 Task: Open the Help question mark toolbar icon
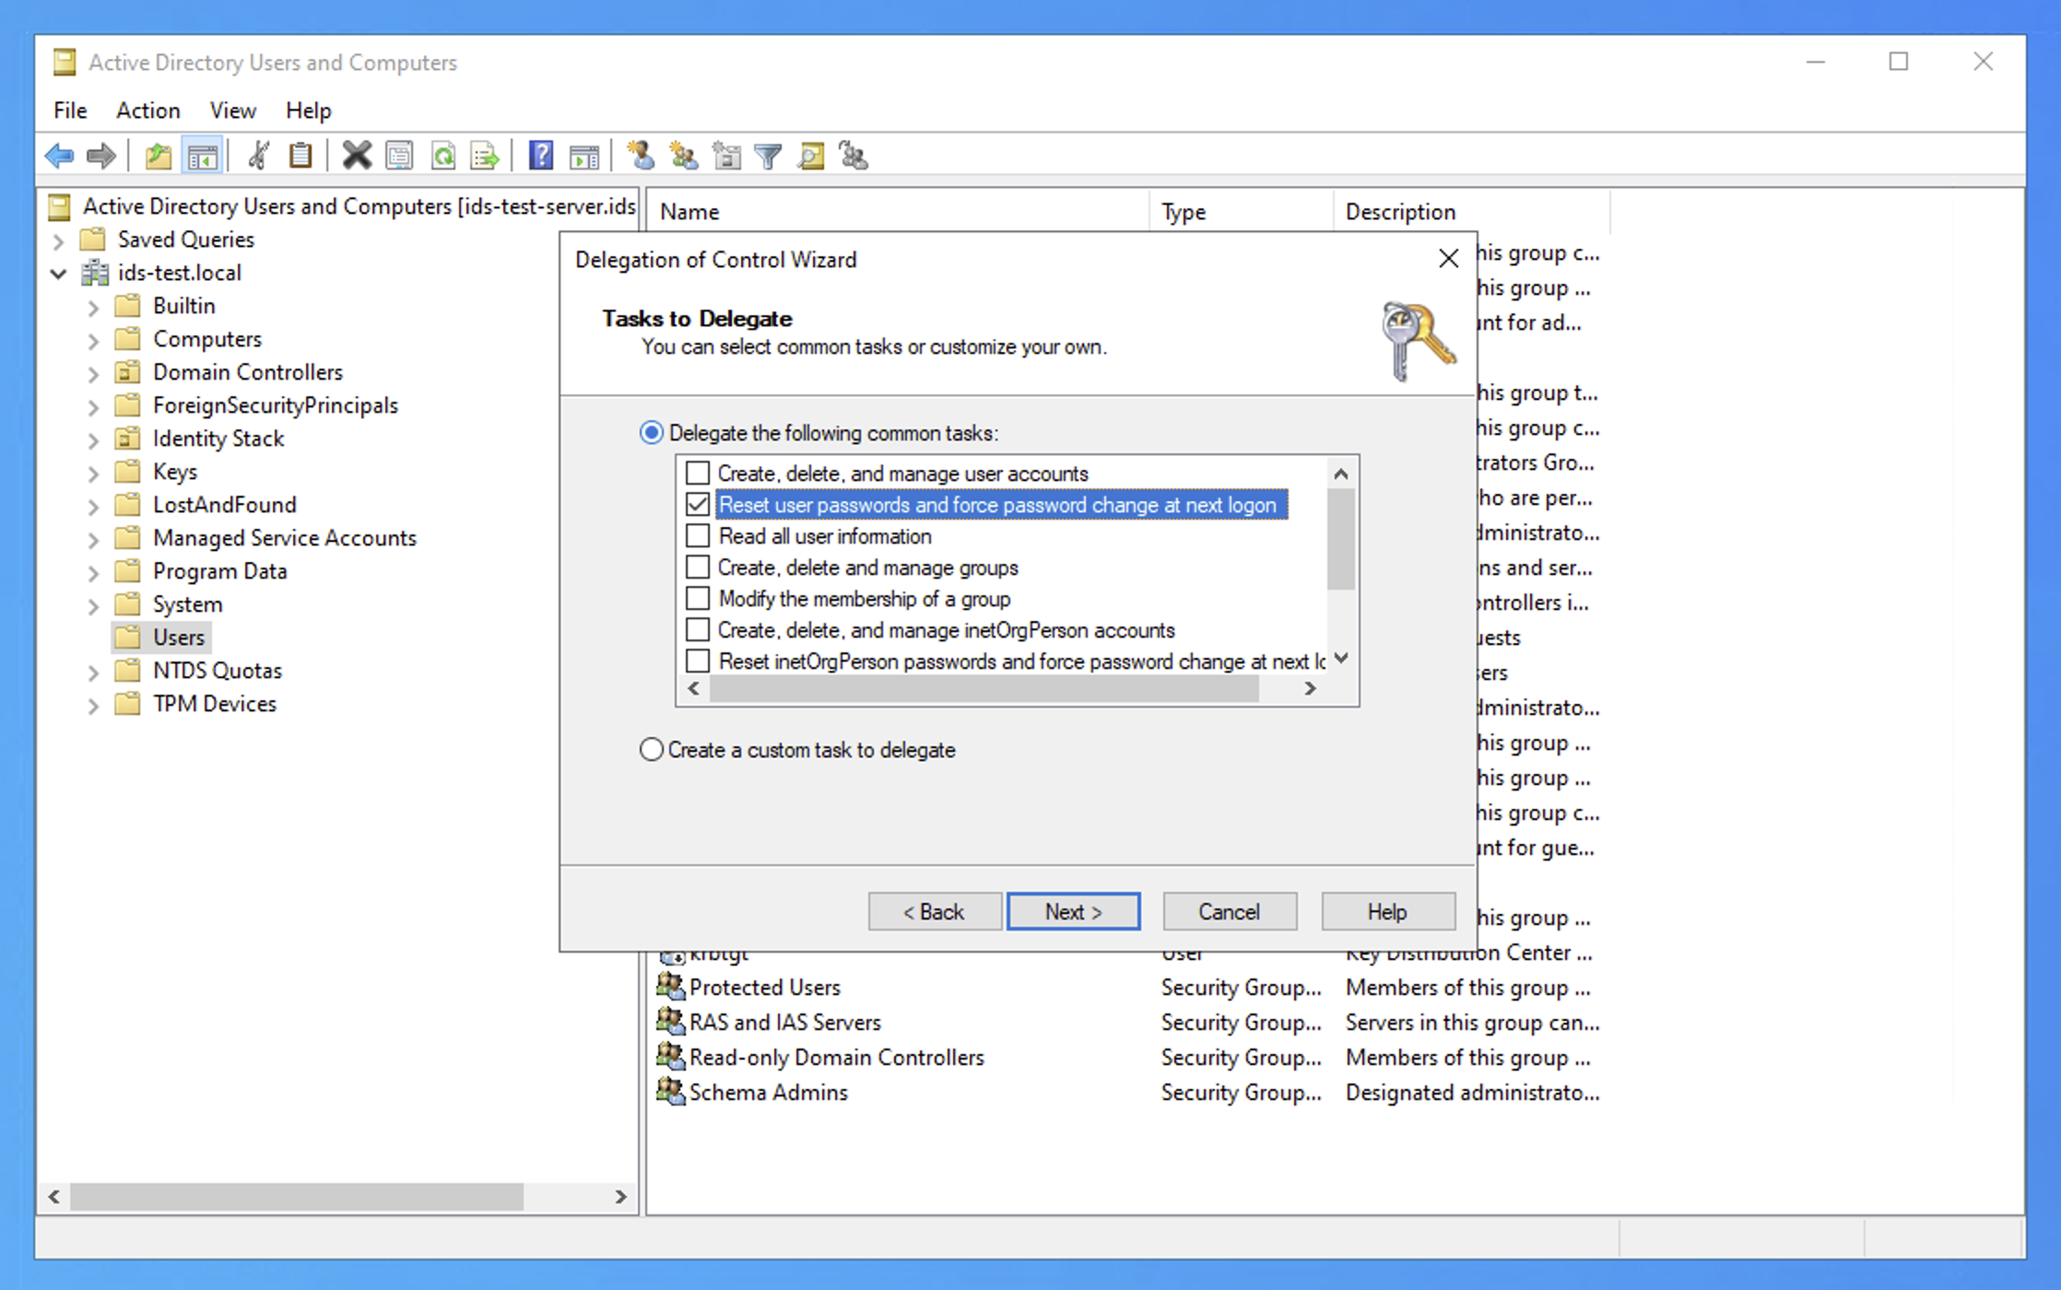point(541,156)
